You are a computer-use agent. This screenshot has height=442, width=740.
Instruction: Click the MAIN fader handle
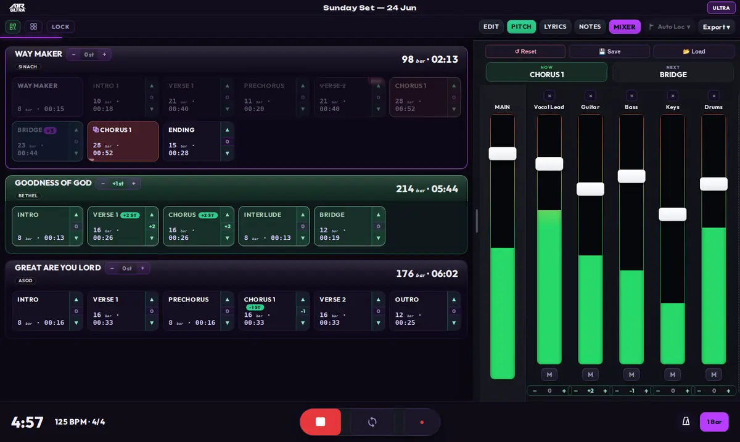point(503,153)
